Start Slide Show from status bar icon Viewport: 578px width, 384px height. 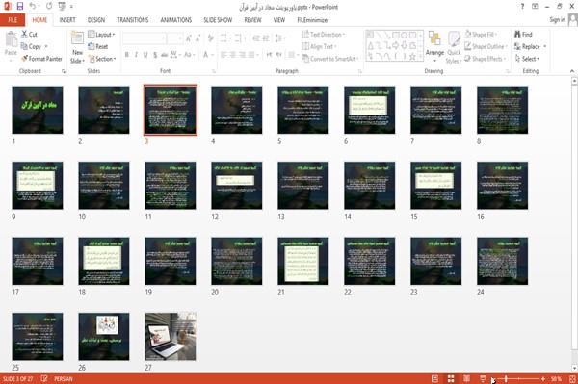pyautogui.click(x=483, y=379)
